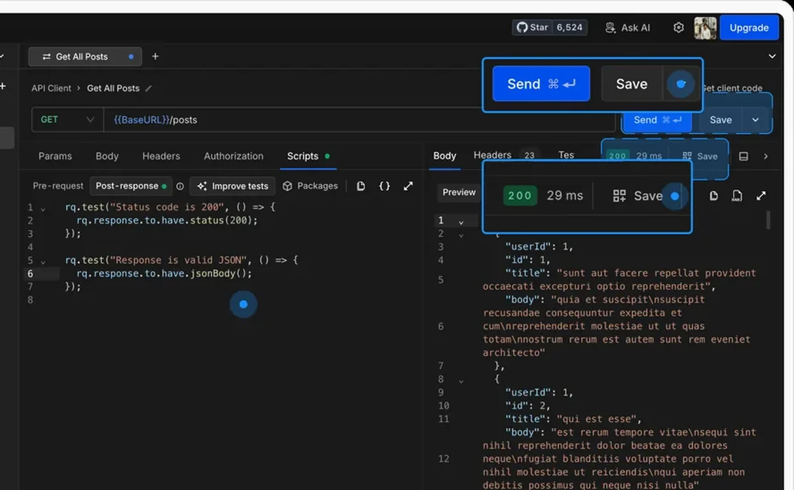Expand the script editor to full view
This screenshot has height=490, width=794.
pos(408,186)
